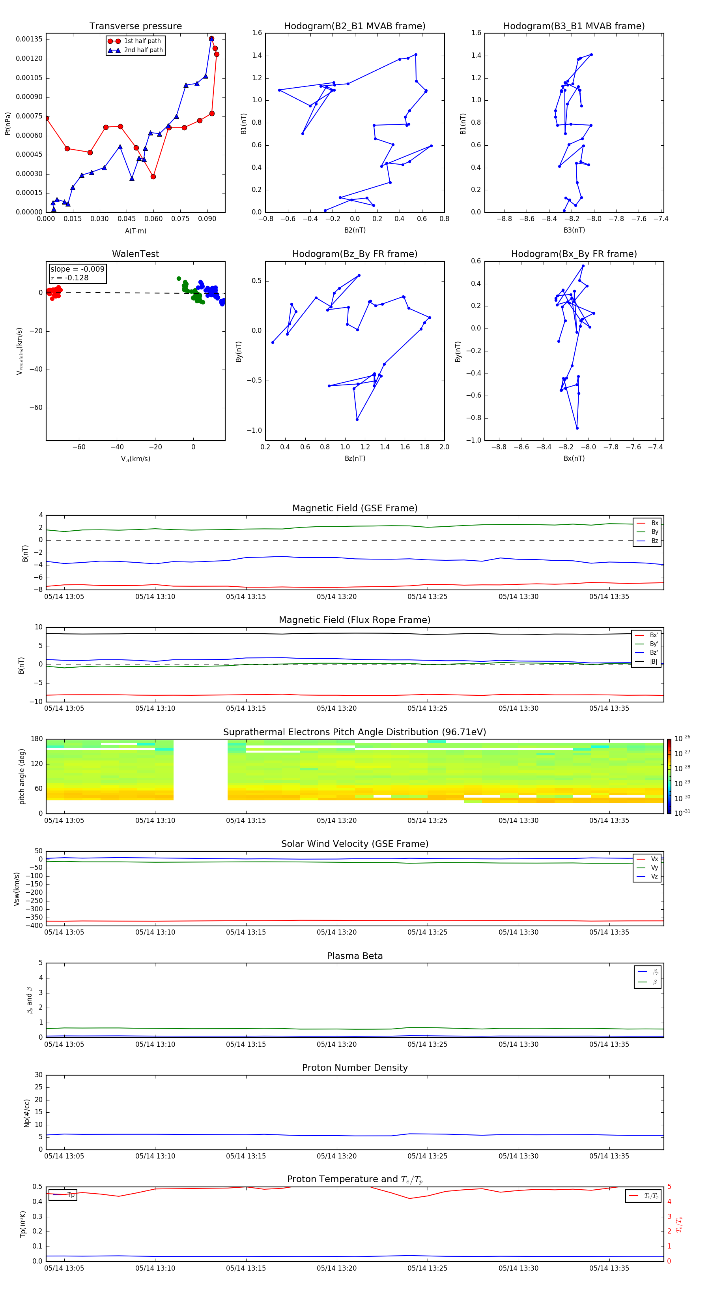Select the "Proton Temperature and Te/Tp" title
This screenshot has width=710, height=1303.
tap(355, 1179)
